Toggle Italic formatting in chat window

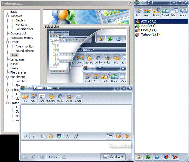34,136
